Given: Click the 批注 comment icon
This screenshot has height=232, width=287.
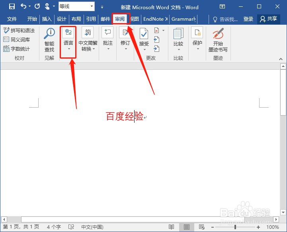Looking at the screenshot, I should (107, 32).
